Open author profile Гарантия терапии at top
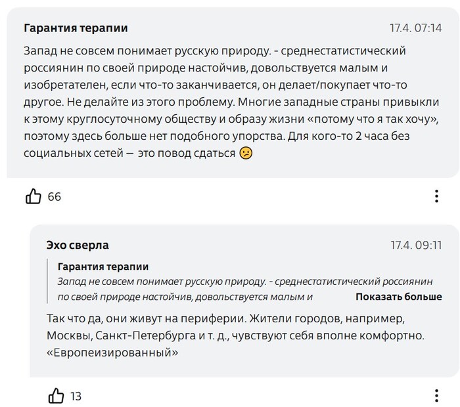The height and width of the screenshot is (407, 460). point(76,28)
